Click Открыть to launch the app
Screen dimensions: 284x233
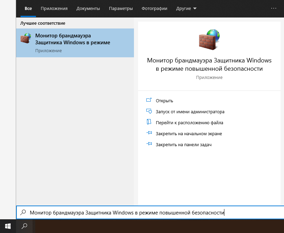[164, 101]
